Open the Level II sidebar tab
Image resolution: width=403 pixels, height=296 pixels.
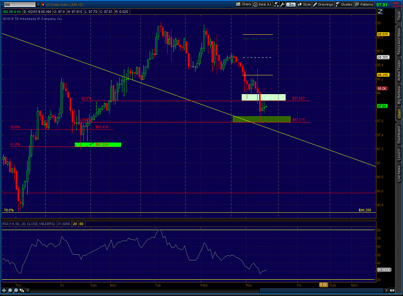399,155
